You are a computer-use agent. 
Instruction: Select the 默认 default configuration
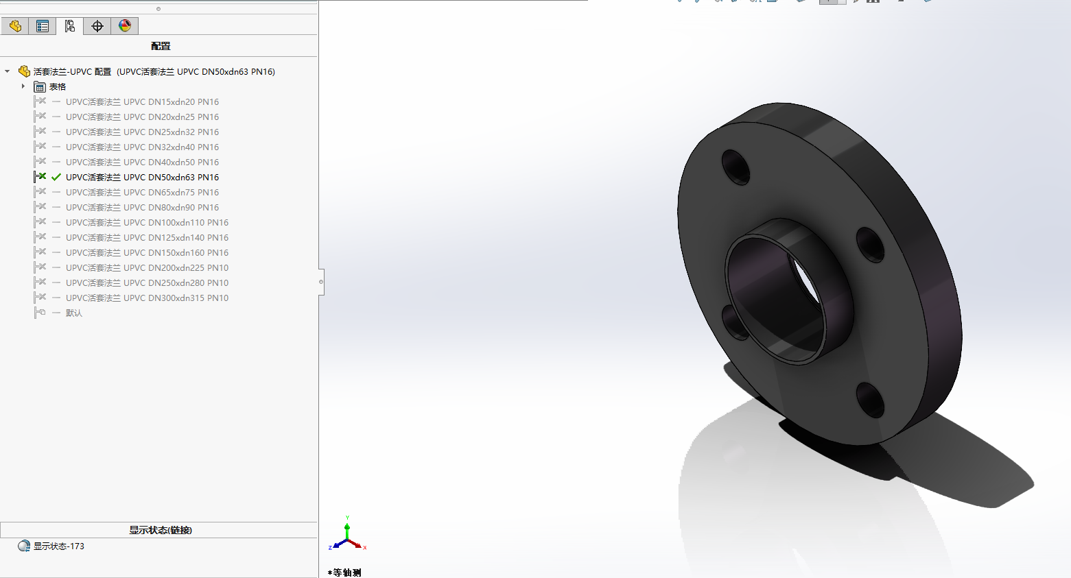point(73,313)
